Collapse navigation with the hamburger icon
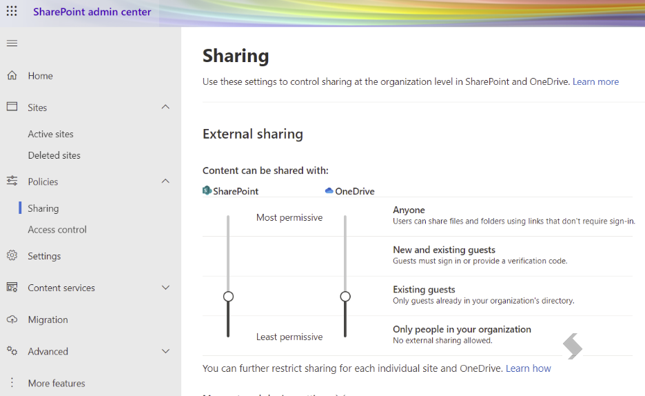Image resolution: width=645 pixels, height=396 pixels. (x=12, y=43)
